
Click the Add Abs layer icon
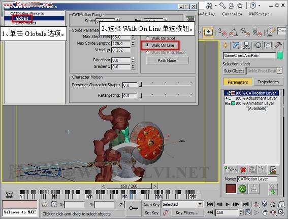[x=231, y=170]
